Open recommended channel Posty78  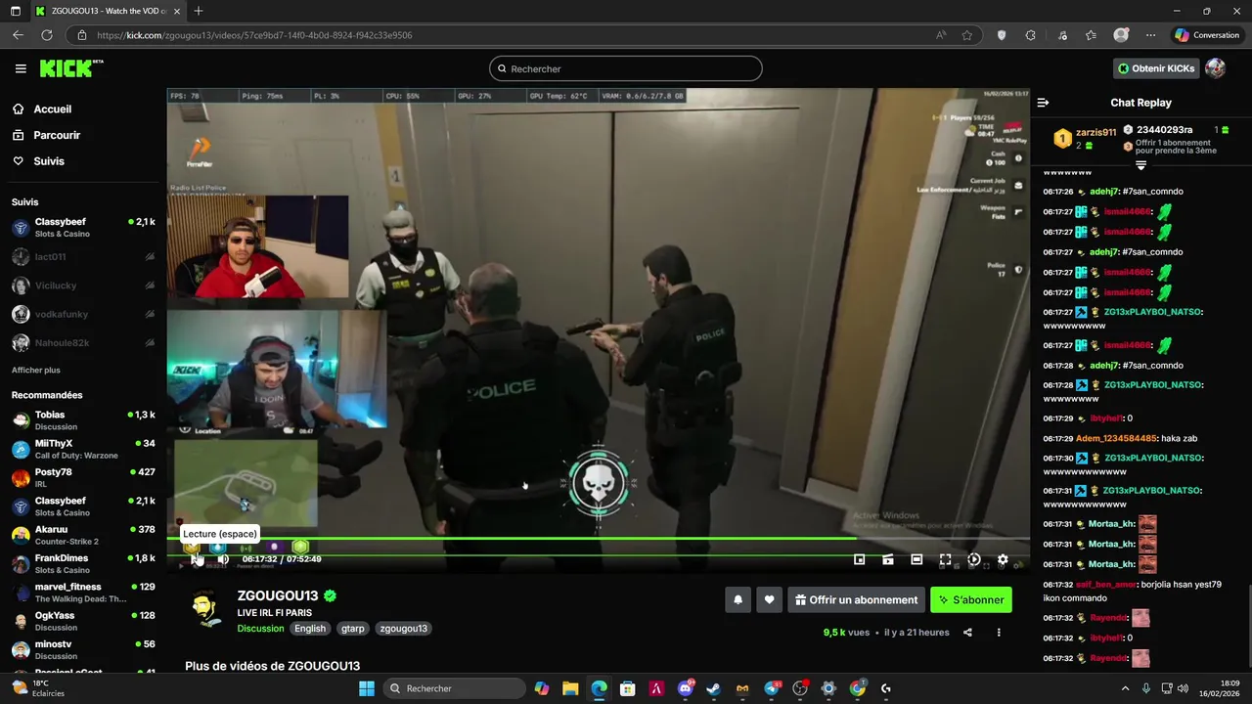tap(83, 477)
